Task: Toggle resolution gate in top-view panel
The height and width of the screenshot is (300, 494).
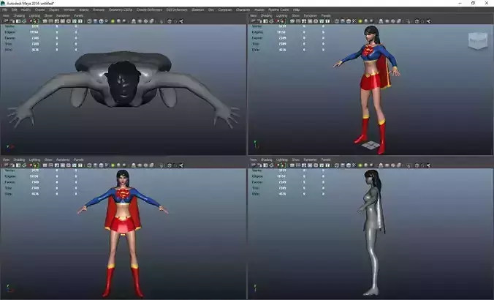Action: tap(57, 21)
